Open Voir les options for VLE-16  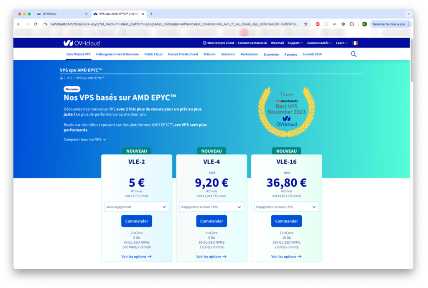click(x=286, y=257)
